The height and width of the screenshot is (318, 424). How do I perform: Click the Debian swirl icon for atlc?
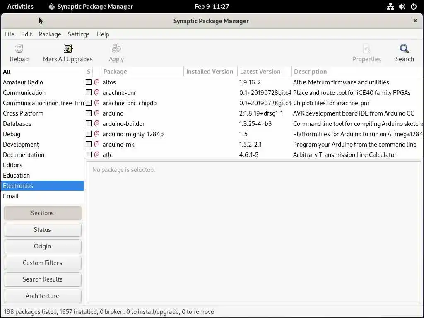click(x=97, y=155)
